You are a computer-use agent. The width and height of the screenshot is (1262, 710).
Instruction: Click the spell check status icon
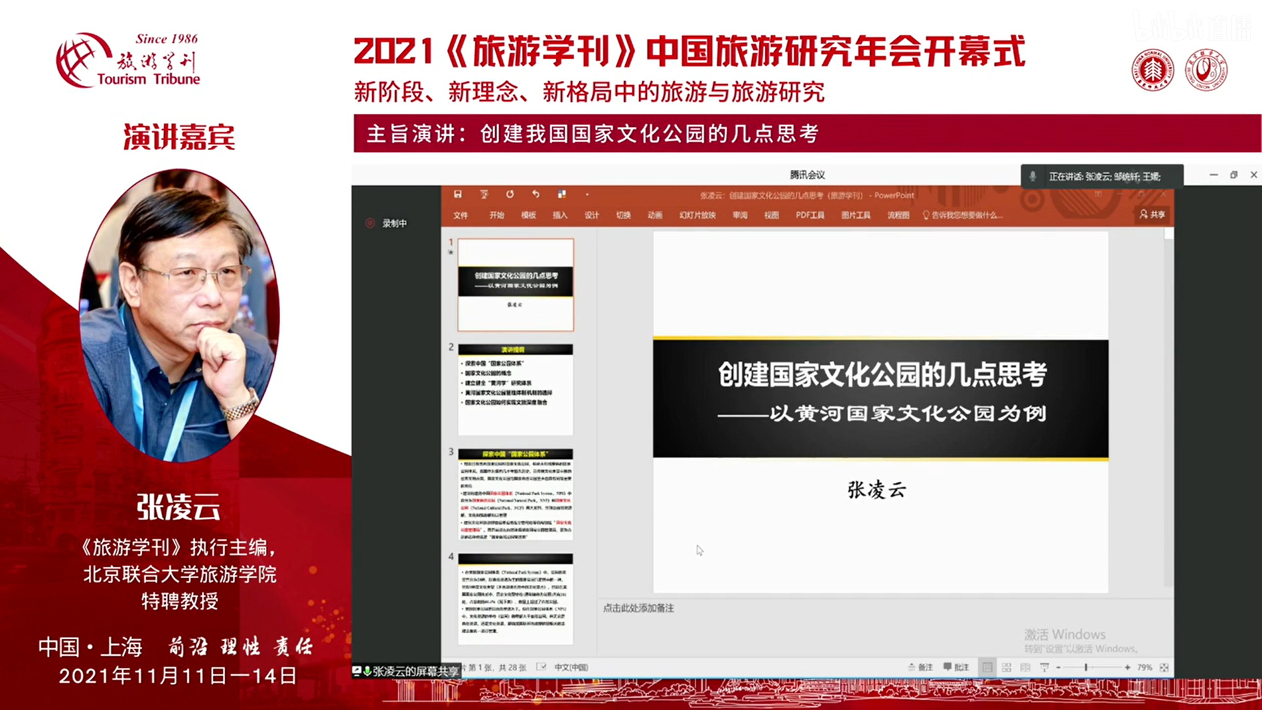click(541, 667)
